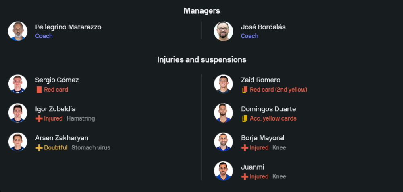Click the Injuries and suspensions heading
This screenshot has height=192, width=403.
(201, 59)
